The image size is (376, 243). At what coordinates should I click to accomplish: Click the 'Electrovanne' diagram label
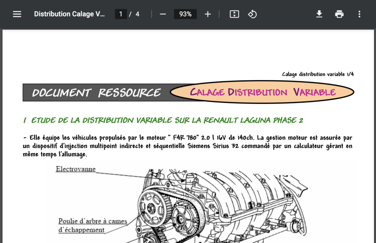click(x=76, y=169)
